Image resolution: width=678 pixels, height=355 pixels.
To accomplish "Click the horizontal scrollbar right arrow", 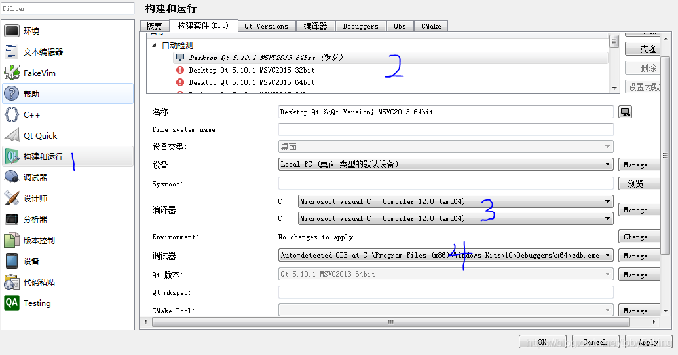I will 654,322.
